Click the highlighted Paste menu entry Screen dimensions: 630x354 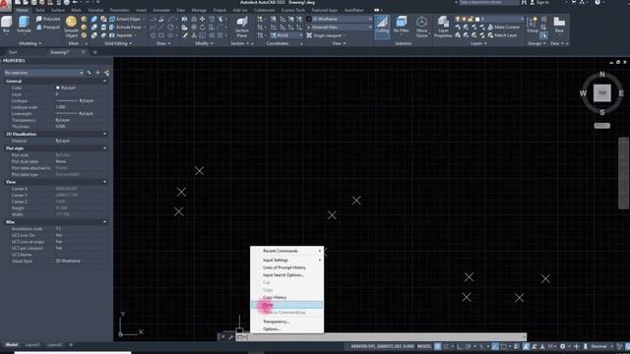point(286,305)
